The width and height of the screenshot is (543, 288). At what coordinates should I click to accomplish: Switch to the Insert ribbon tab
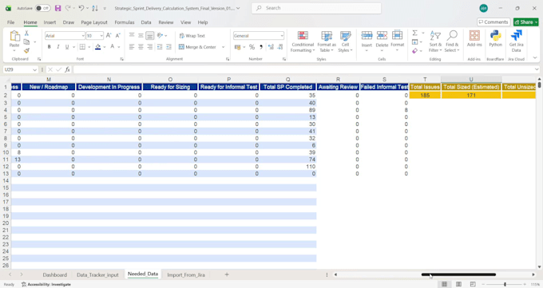[50, 22]
